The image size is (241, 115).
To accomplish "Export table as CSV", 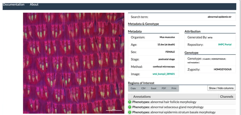I will coord(143,88).
